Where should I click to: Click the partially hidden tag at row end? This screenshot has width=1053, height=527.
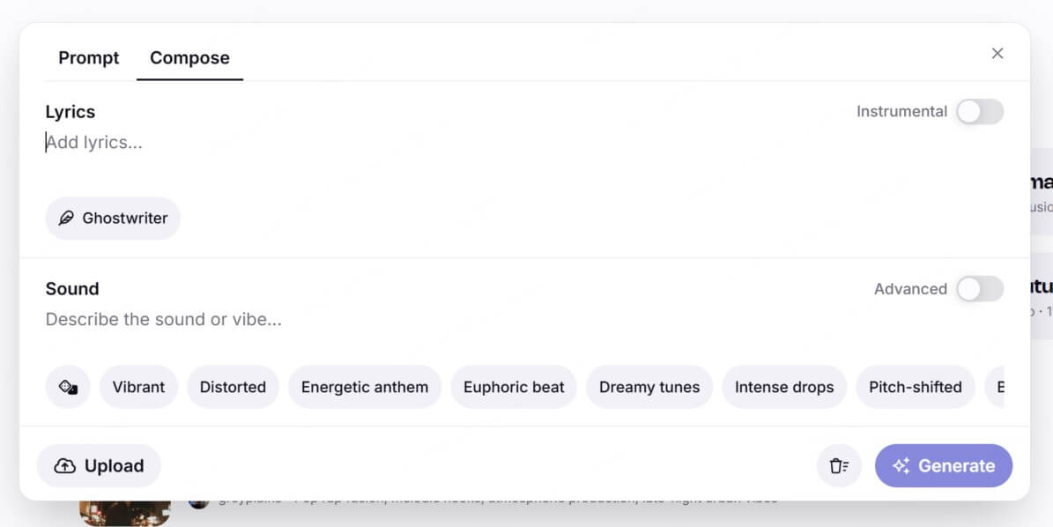[x=995, y=388]
